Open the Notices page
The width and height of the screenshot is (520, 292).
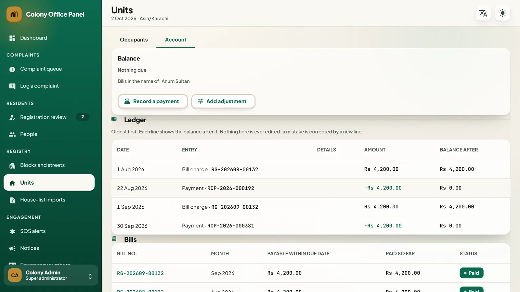pyautogui.click(x=49, y=248)
